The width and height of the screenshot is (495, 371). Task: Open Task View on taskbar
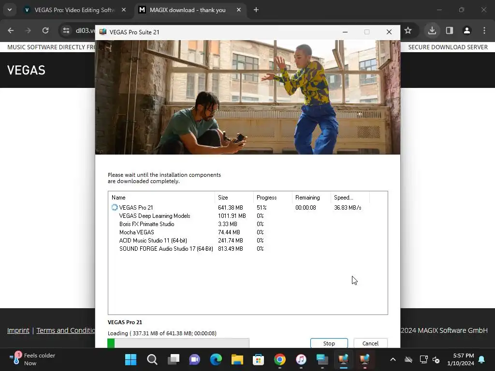174,359
